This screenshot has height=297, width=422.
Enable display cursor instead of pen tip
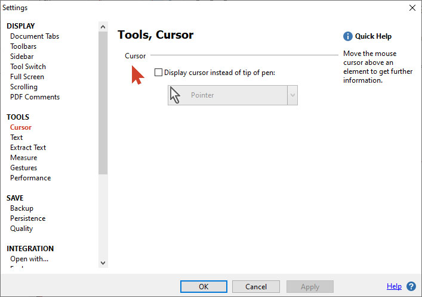pos(158,73)
